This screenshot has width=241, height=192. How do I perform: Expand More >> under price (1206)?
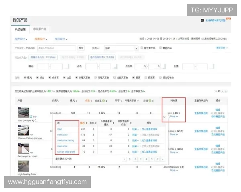pos(174,152)
